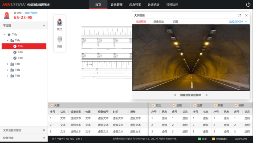Switch to 录像回放 playback tab
Image resolution: width=253 pixels, height=143 pixels.
(159, 22)
